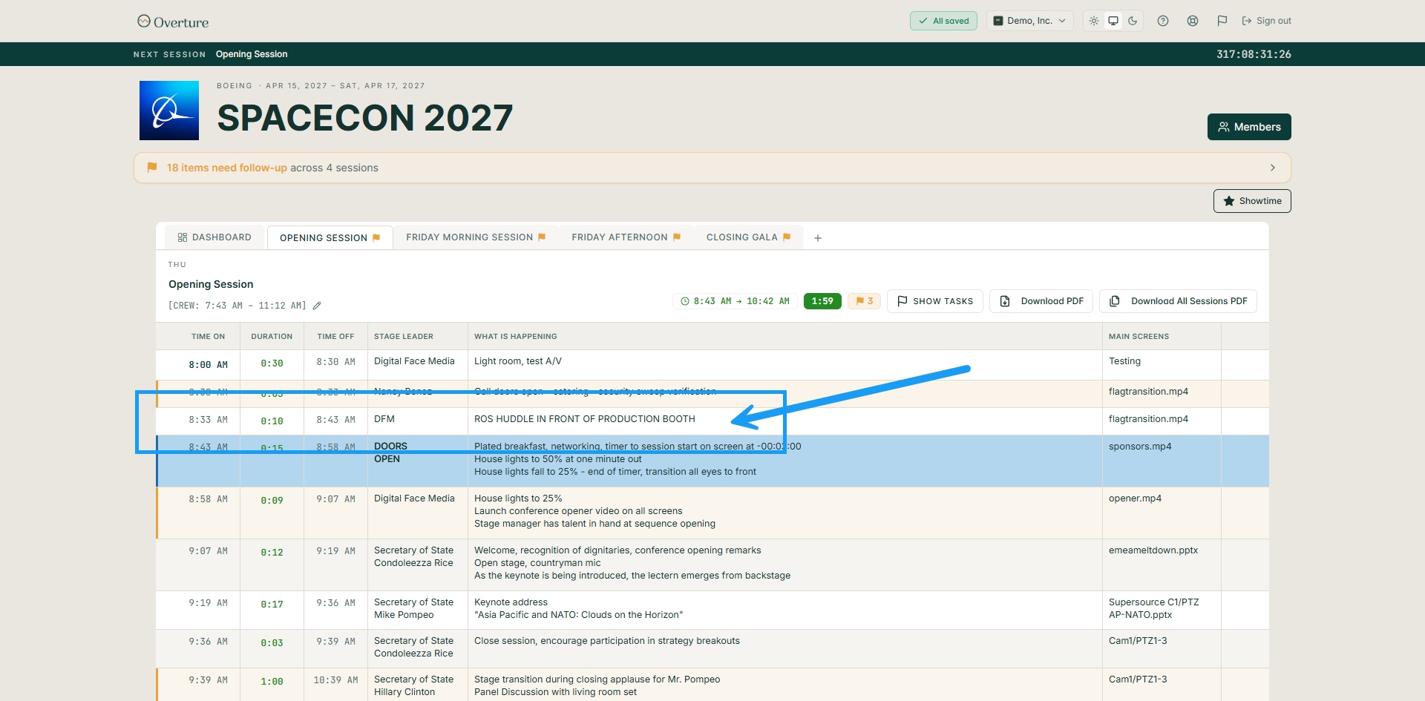Click the countdown timer 317:08:31:26
This screenshot has height=701, width=1425.
point(1254,54)
